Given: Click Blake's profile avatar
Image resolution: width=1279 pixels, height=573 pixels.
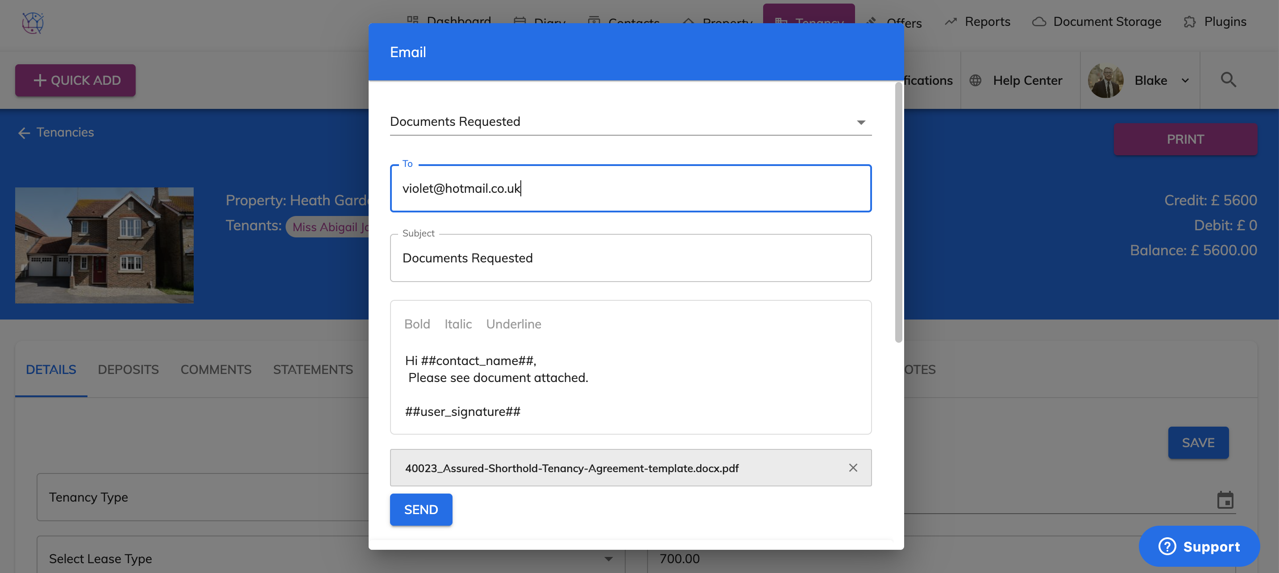Looking at the screenshot, I should [1105, 80].
